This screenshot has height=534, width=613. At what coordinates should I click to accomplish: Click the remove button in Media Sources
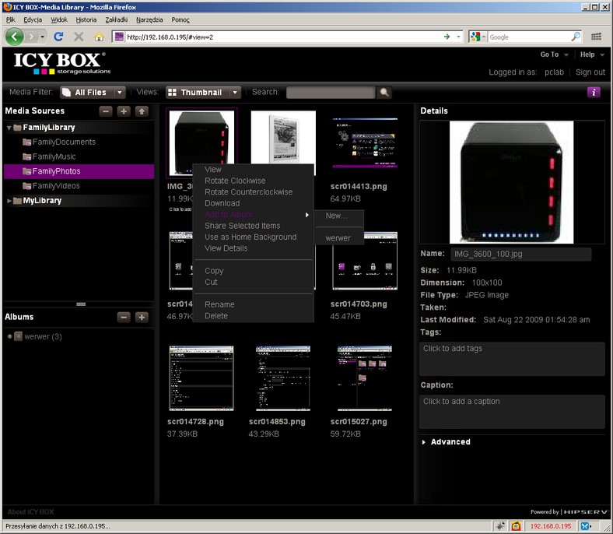(x=106, y=111)
